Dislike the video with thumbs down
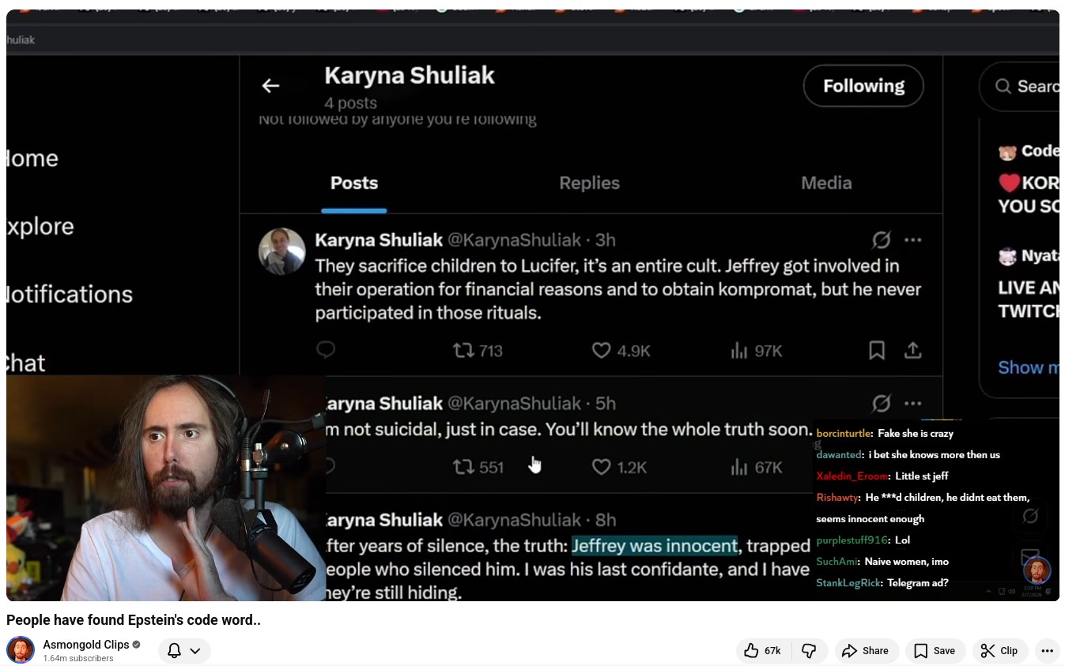The width and height of the screenshot is (1065, 666). point(809,651)
